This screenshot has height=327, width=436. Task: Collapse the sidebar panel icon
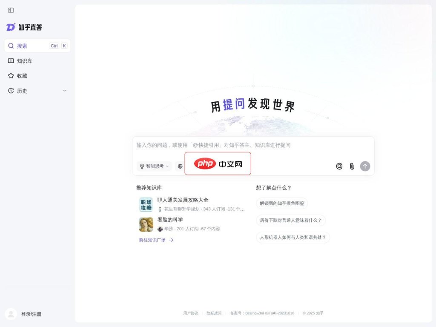coord(11,10)
